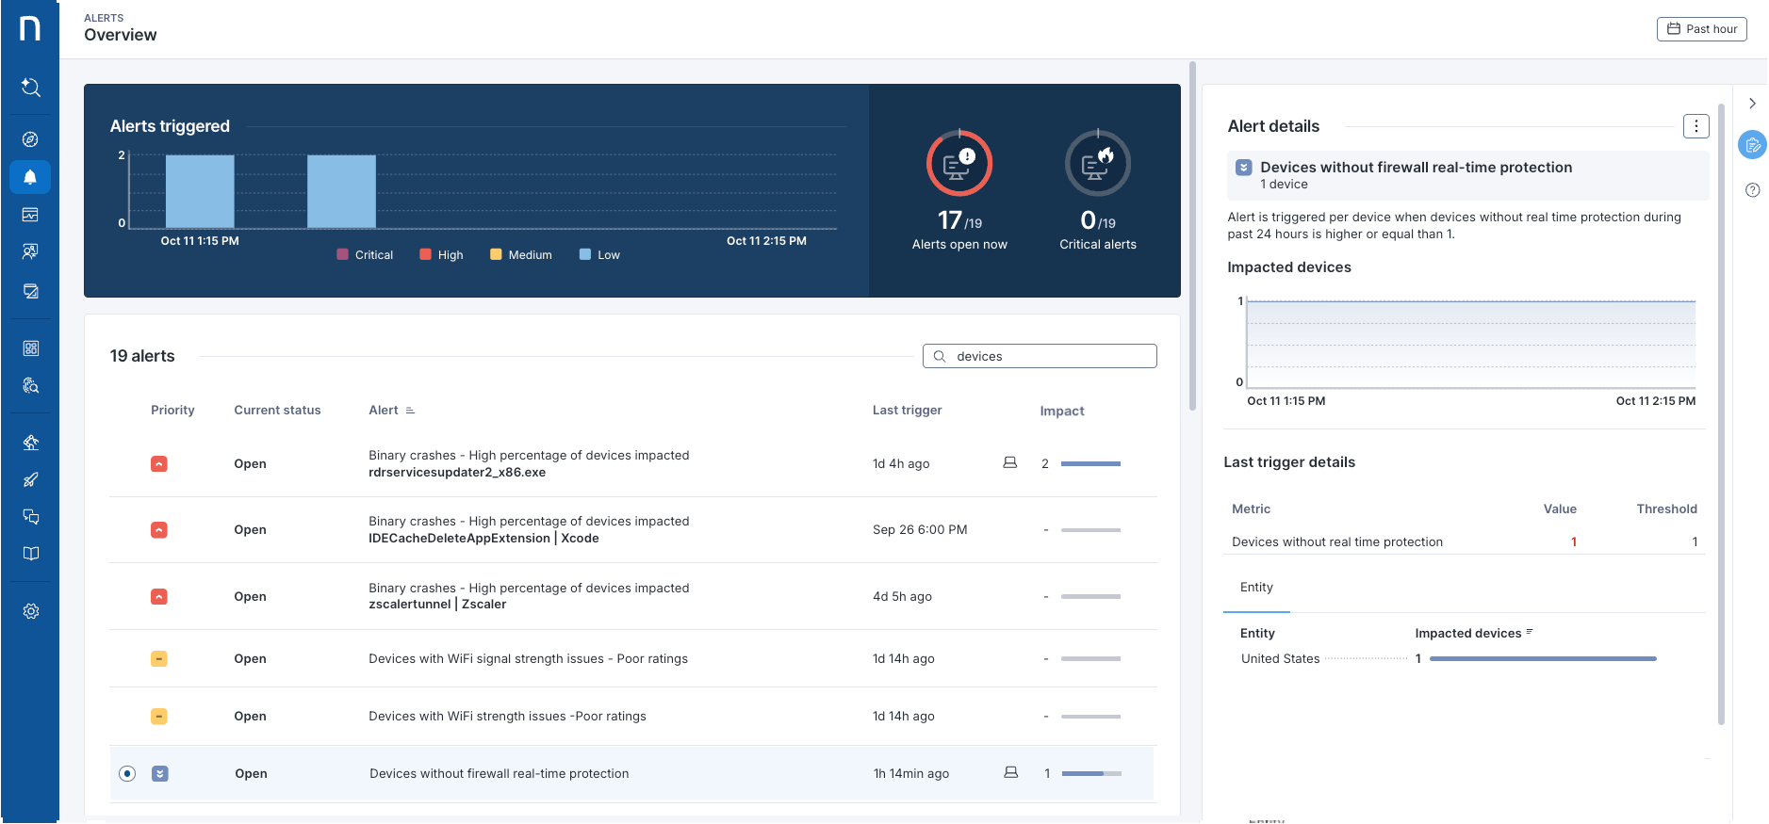Open the compass explore icon in sidebar
Image resolution: width=1769 pixels, height=824 pixels.
point(30,139)
